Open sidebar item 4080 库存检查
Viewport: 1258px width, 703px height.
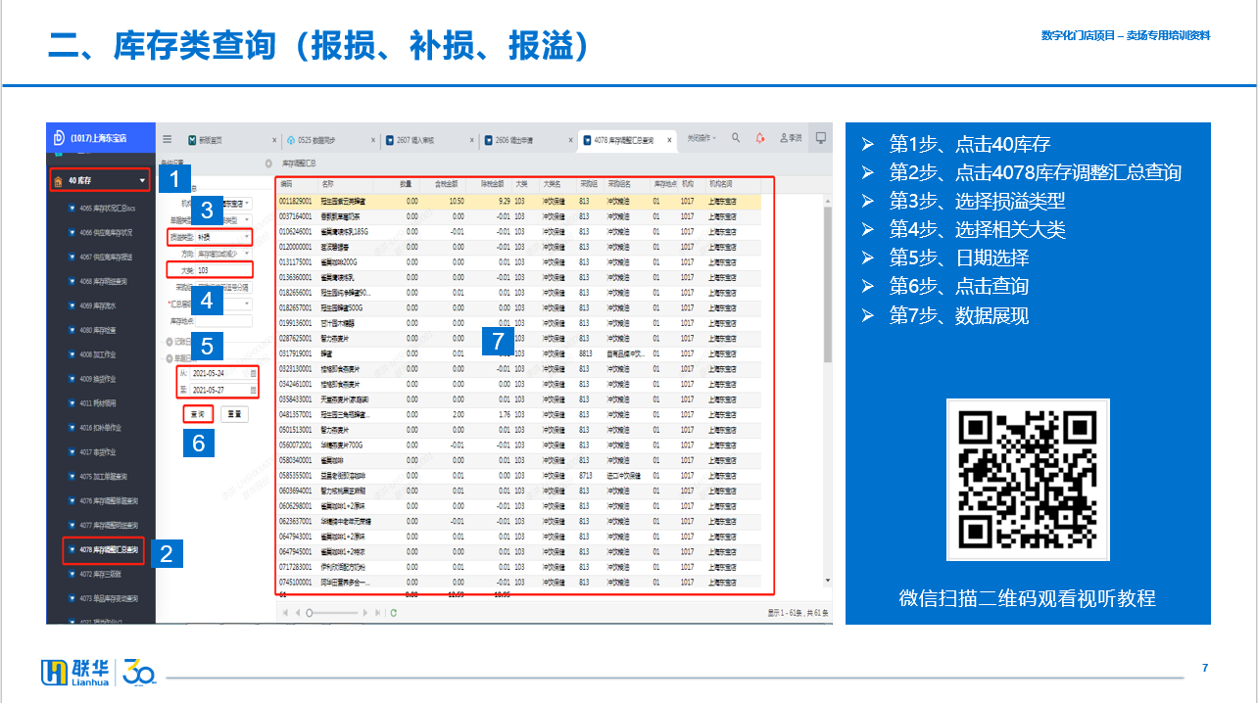pos(92,330)
